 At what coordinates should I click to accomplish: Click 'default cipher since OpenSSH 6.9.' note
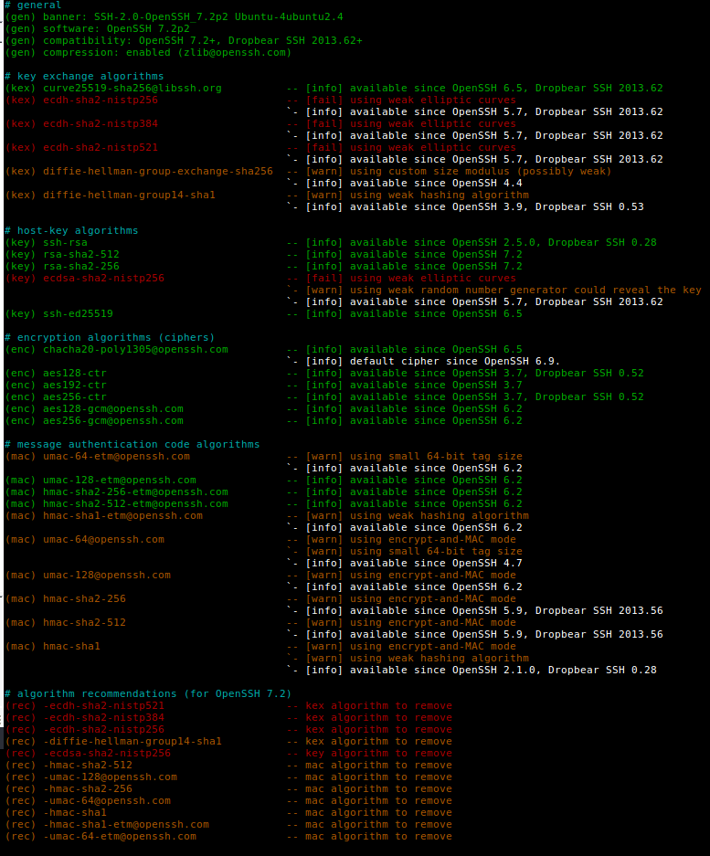coord(455,362)
